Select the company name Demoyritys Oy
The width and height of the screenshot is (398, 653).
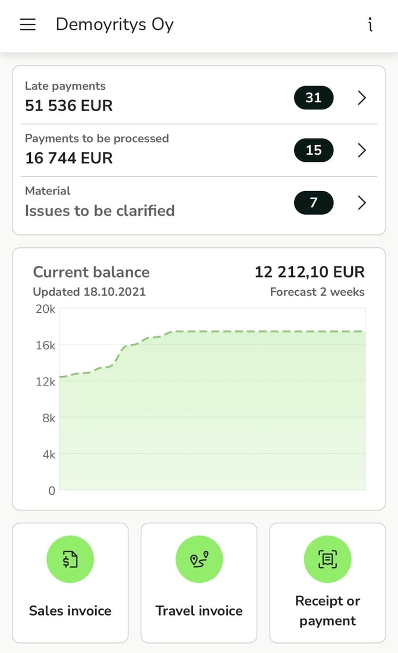[114, 24]
